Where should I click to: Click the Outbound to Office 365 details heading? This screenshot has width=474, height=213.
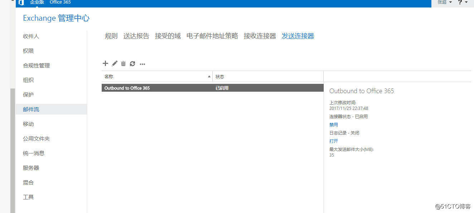click(x=362, y=91)
